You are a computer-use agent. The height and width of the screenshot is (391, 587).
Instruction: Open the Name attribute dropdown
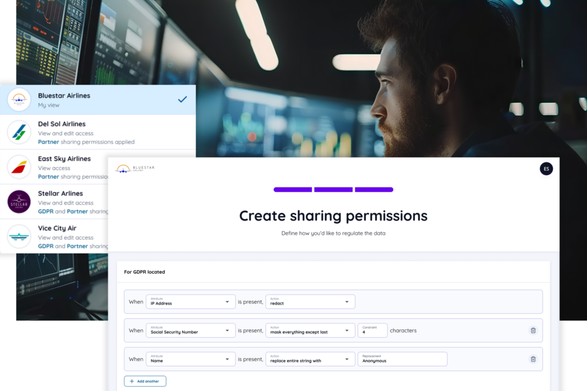(190, 359)
